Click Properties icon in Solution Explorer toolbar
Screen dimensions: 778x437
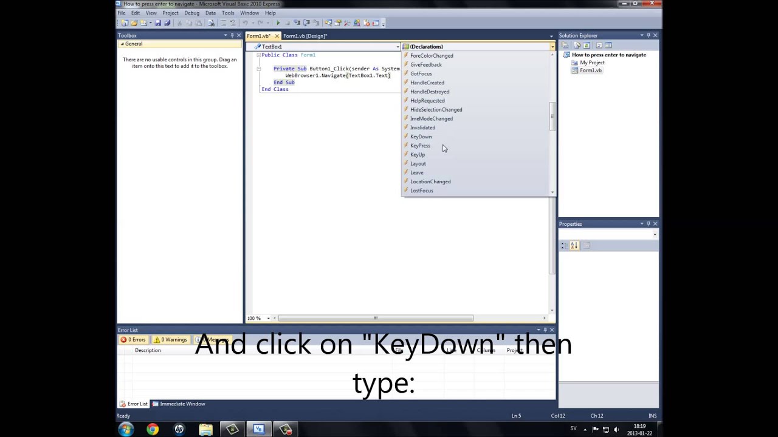click(x=565, y=46)
